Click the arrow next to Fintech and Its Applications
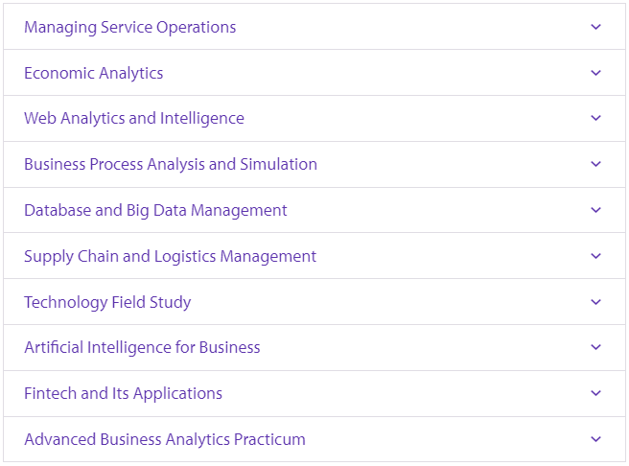Screen dimensions: 629x466 (x=596, y=393)
